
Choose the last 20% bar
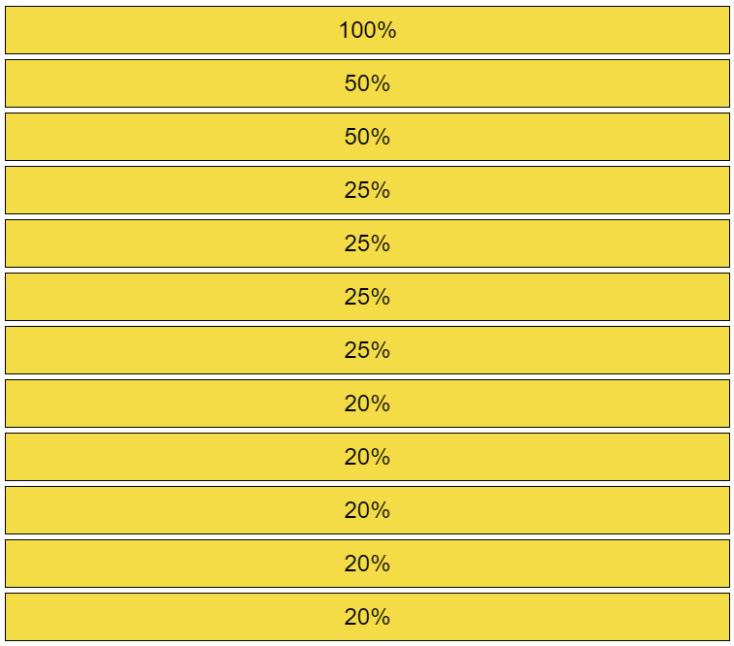point(367,617)
